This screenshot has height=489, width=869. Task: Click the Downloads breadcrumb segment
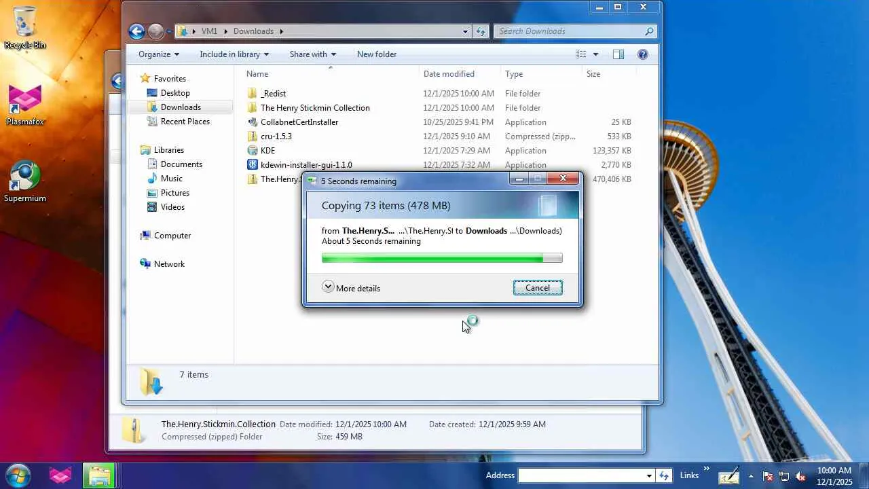pyautogui.click(x=253, y=31)
